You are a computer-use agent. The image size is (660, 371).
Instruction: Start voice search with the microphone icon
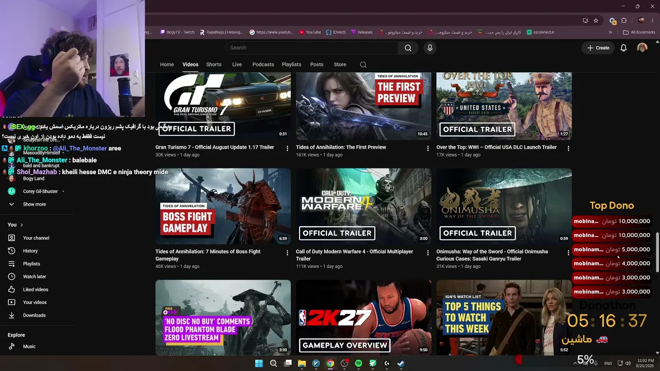coord(430,48)
